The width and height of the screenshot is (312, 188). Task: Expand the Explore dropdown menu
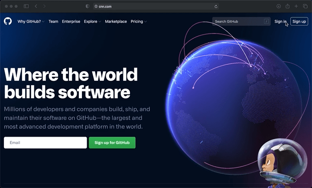pyautogui.click(x=92, y=22)
